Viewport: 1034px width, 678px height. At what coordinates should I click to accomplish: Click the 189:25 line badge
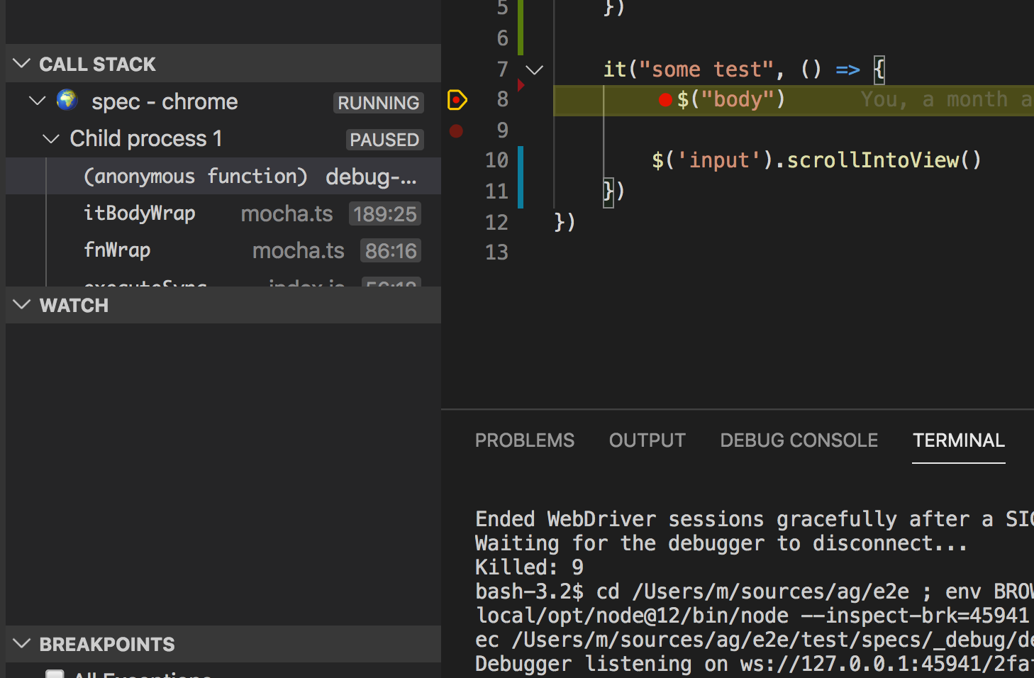click(385, 214)
